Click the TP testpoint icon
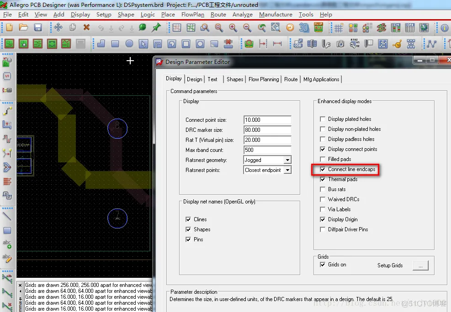The height and width of the screenshot is (312, 451). 397,44
